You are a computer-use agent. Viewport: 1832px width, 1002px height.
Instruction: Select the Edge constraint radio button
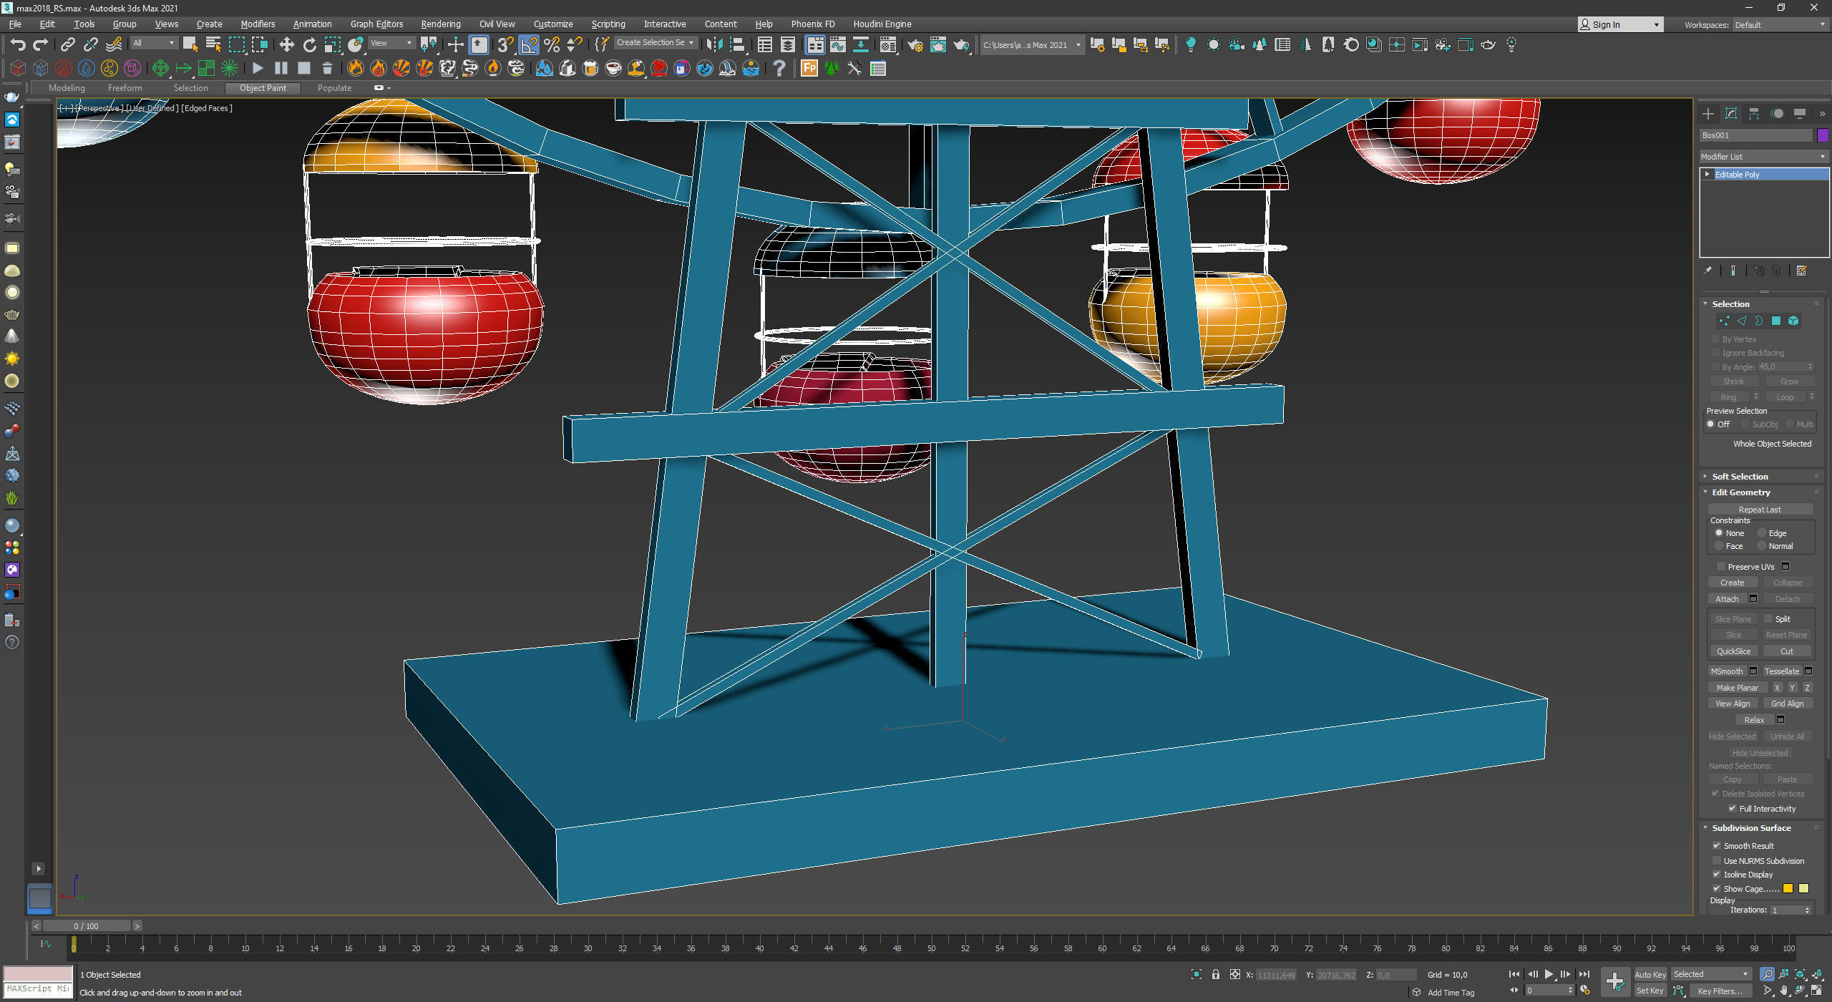pyautogui.click(x=1763, y=533)
